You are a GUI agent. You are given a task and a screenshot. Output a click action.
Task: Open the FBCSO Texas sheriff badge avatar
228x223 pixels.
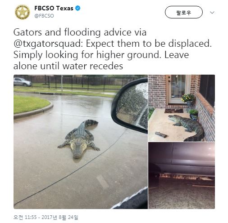pyautogui.click(x=22, y=12)
